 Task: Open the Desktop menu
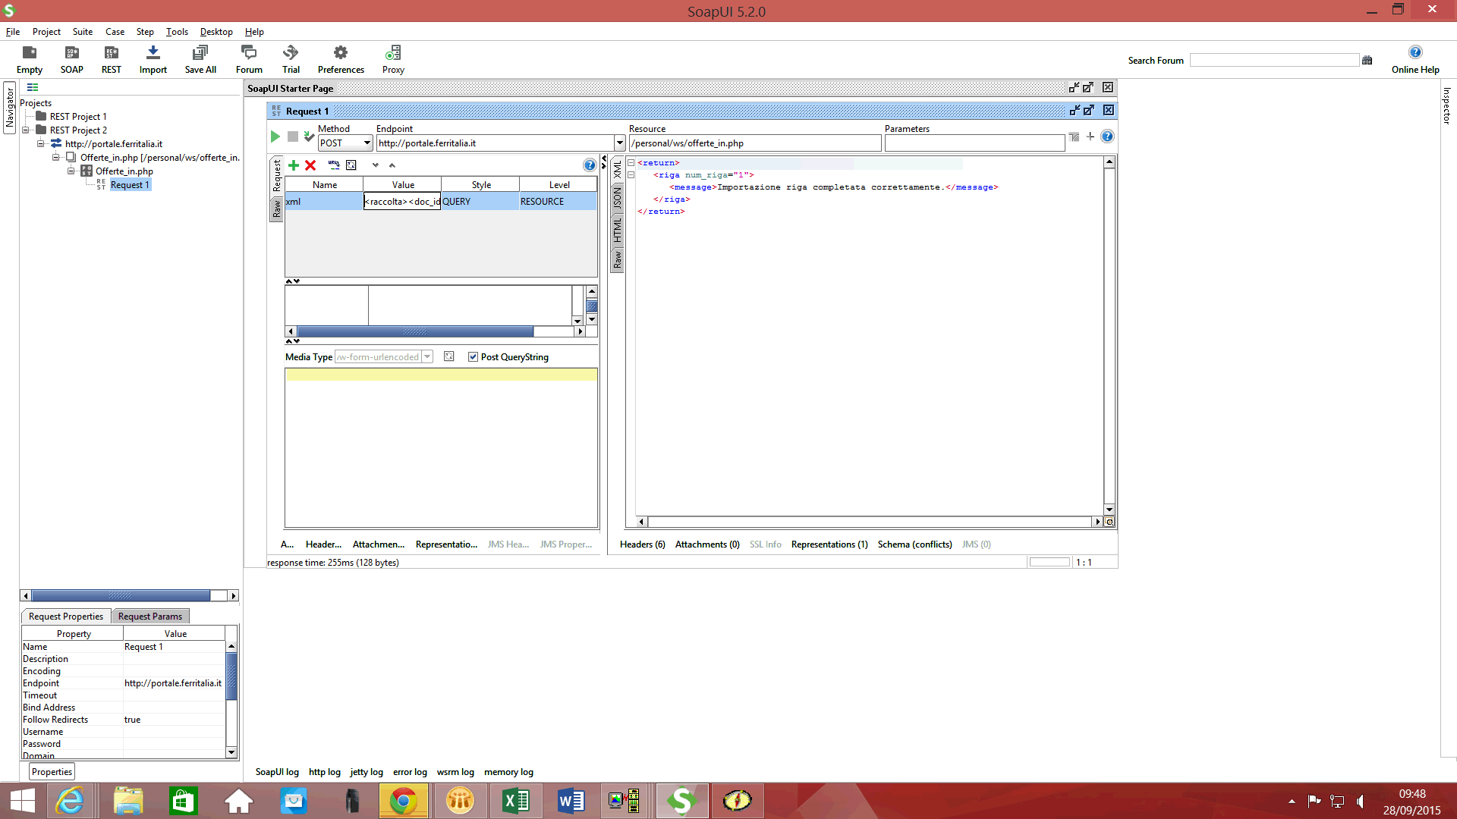[x=216, y=32]
